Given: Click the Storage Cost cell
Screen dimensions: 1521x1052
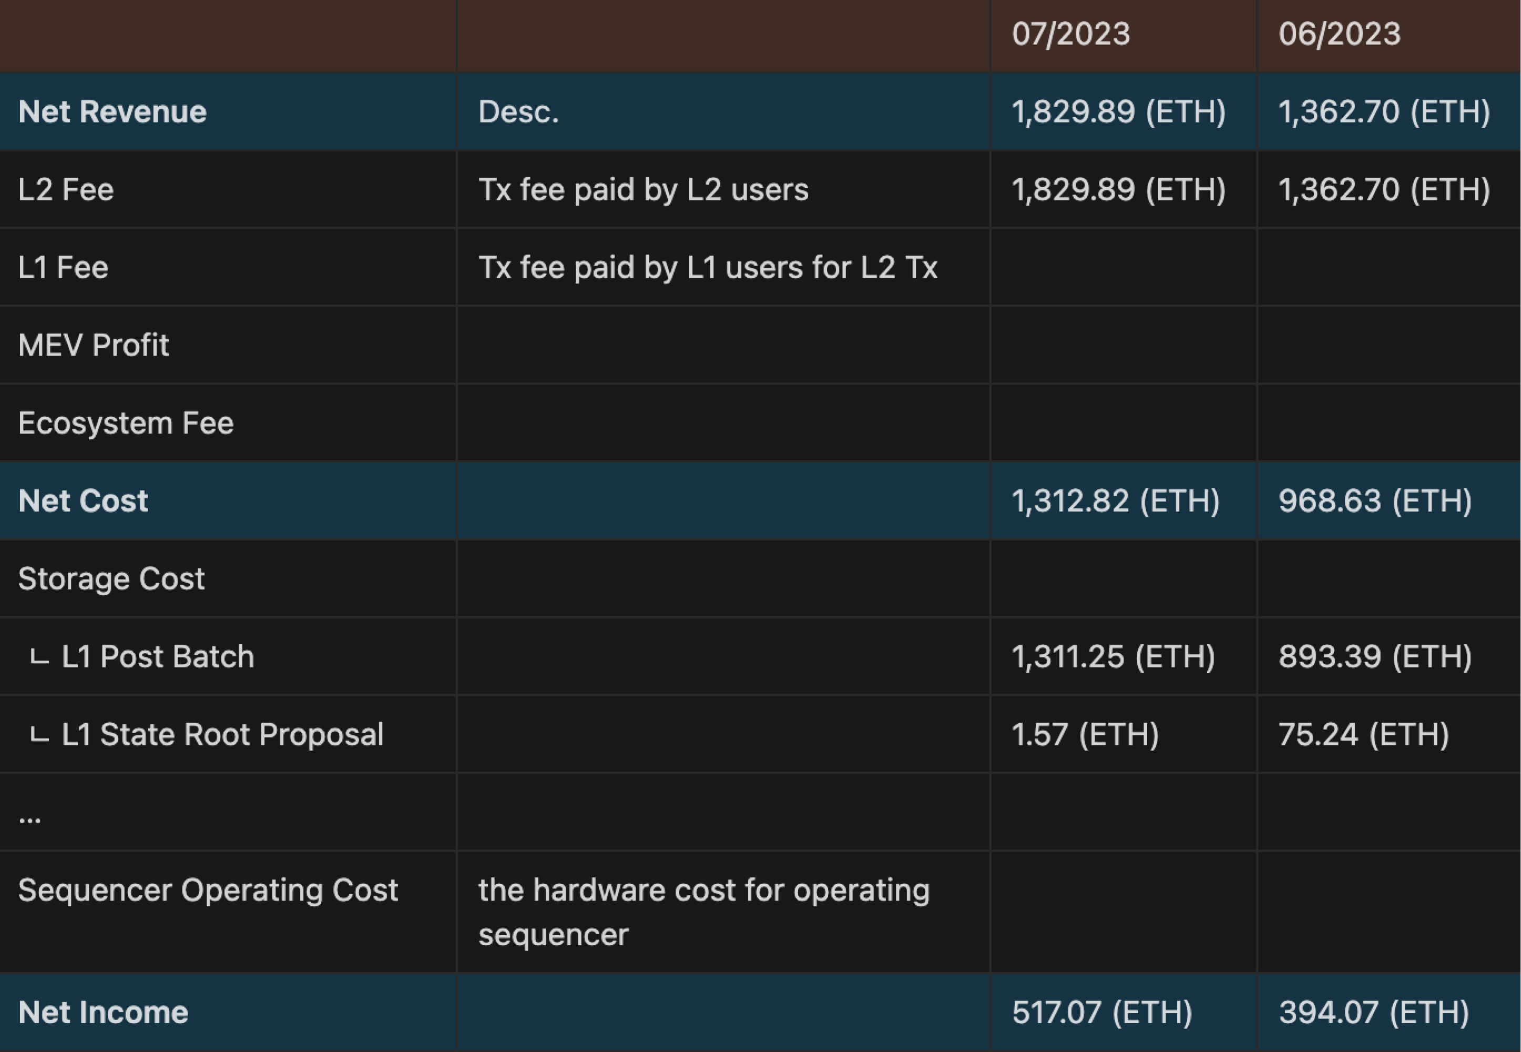Looking at the screenshot, I should pyautogui.click(x=111, y=579).
